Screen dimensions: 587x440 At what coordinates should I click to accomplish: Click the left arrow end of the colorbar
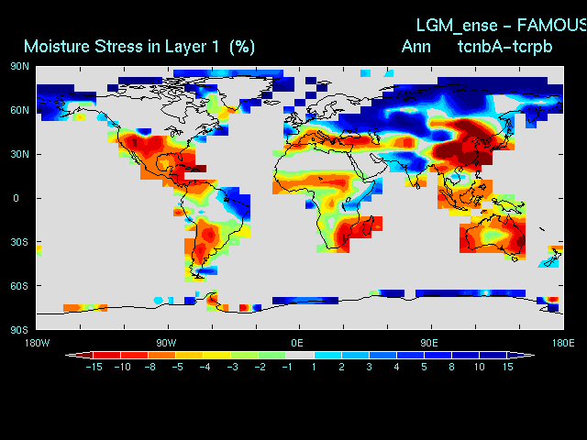point(72,355)
